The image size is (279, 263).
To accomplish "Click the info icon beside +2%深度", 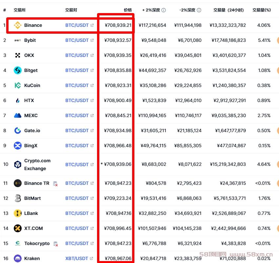I will [164, 10].
